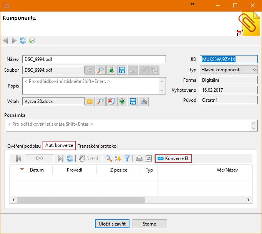Click the JID field MUKS3WJ9ZY1X
The height and width of the screenshot is (234, 262).
(x=229, y=59)
